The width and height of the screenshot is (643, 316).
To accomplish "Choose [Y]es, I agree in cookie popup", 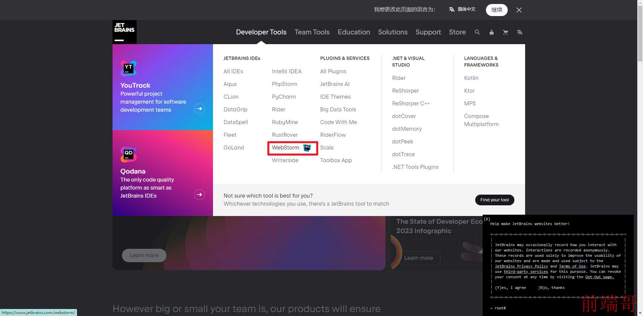I will pyautogui.click(x=510, y=288).
